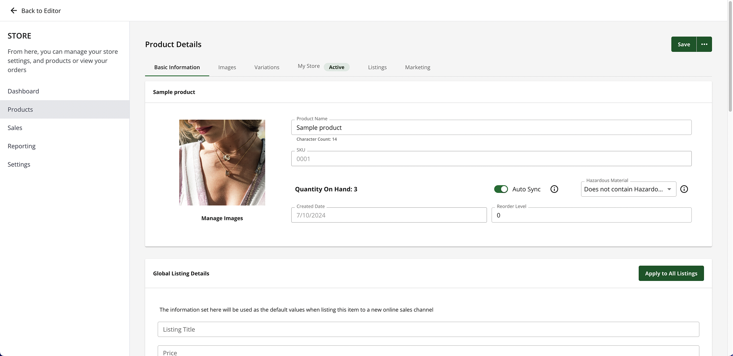This screenshot has height=356, width=733.
Task: Open Sales in the sidebar
Action: click(65, 128)
